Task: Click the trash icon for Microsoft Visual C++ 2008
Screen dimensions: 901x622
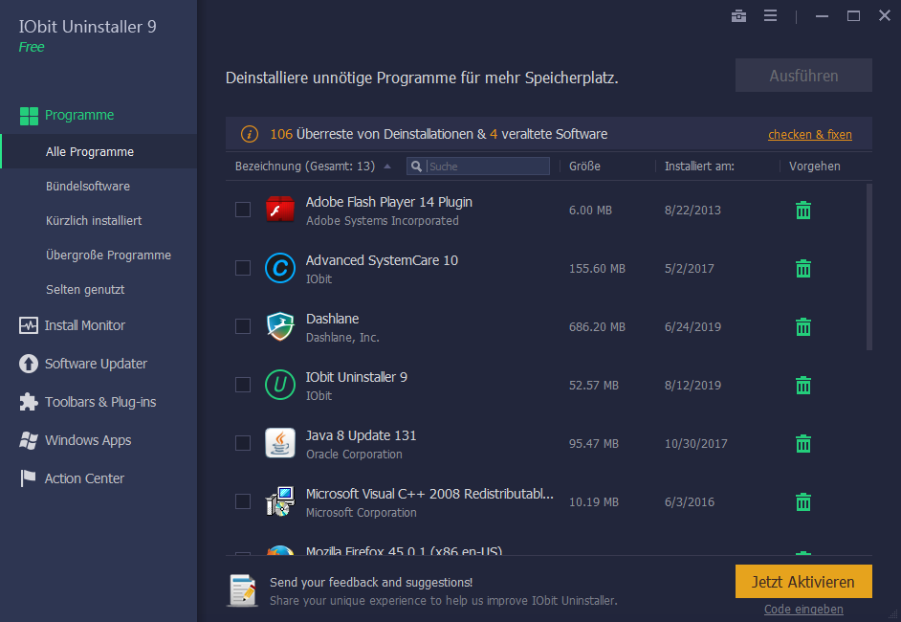Action: pos(803,501)
